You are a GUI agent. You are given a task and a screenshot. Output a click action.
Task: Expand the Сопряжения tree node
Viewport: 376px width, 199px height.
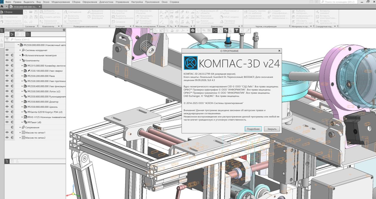click(x=20, y=127)
